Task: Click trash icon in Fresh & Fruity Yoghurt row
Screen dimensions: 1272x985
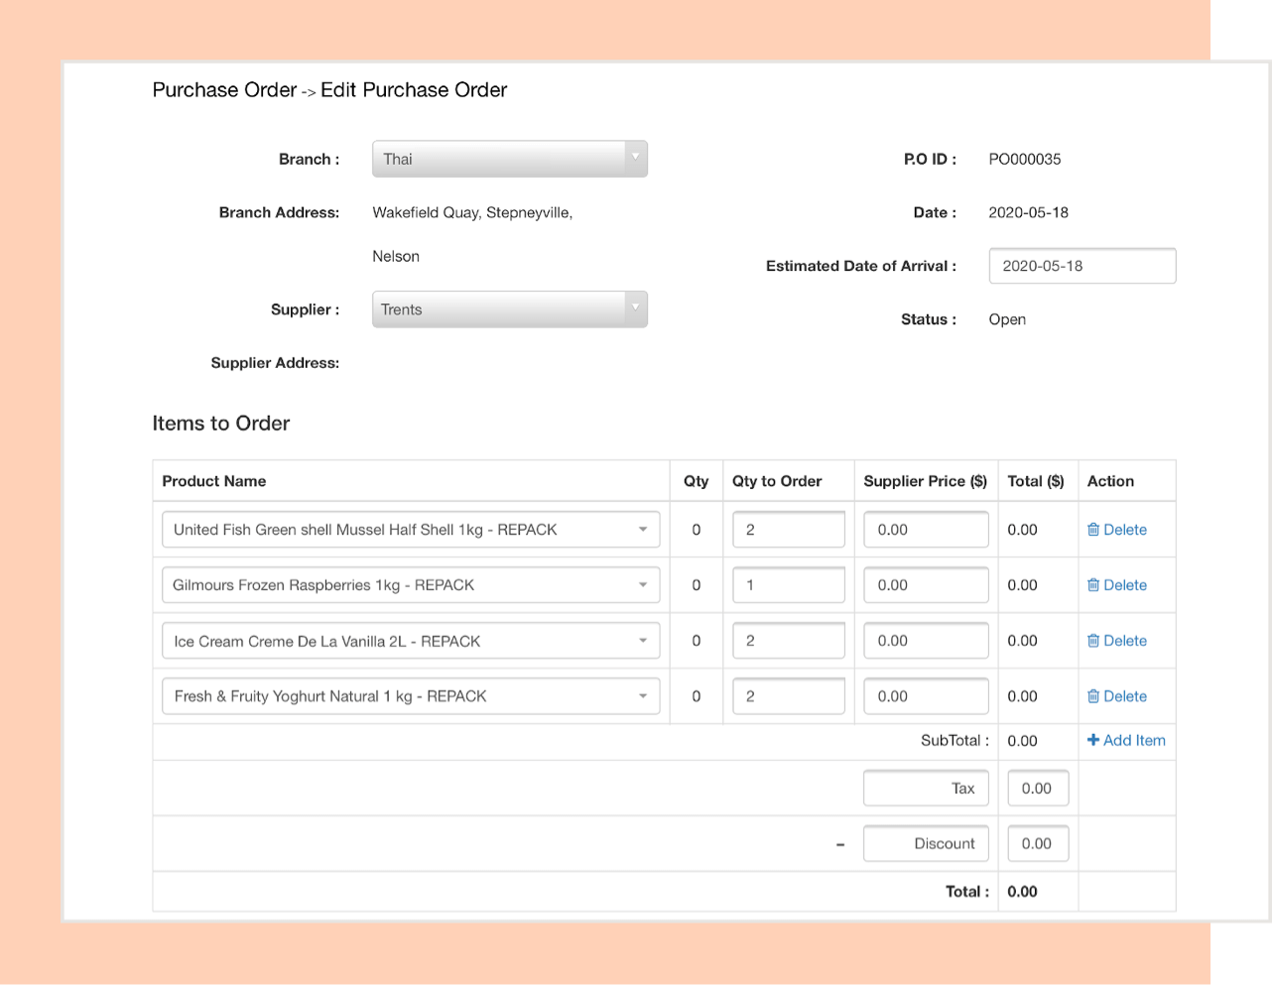Action: pos(1093,696)
